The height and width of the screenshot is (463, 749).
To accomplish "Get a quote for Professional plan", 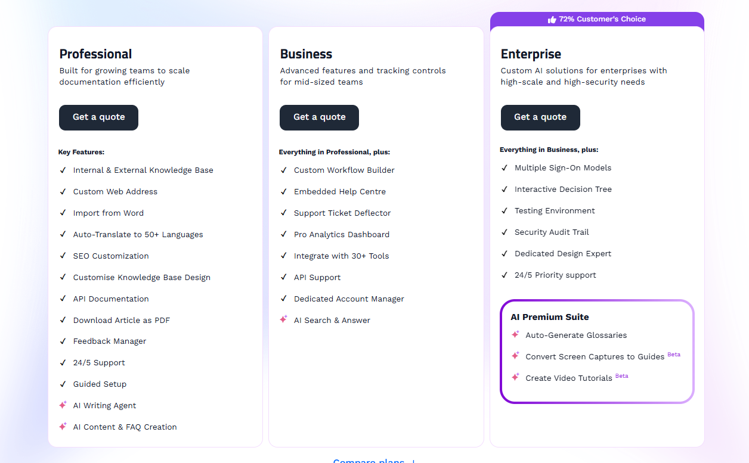I will coord(98,117).
